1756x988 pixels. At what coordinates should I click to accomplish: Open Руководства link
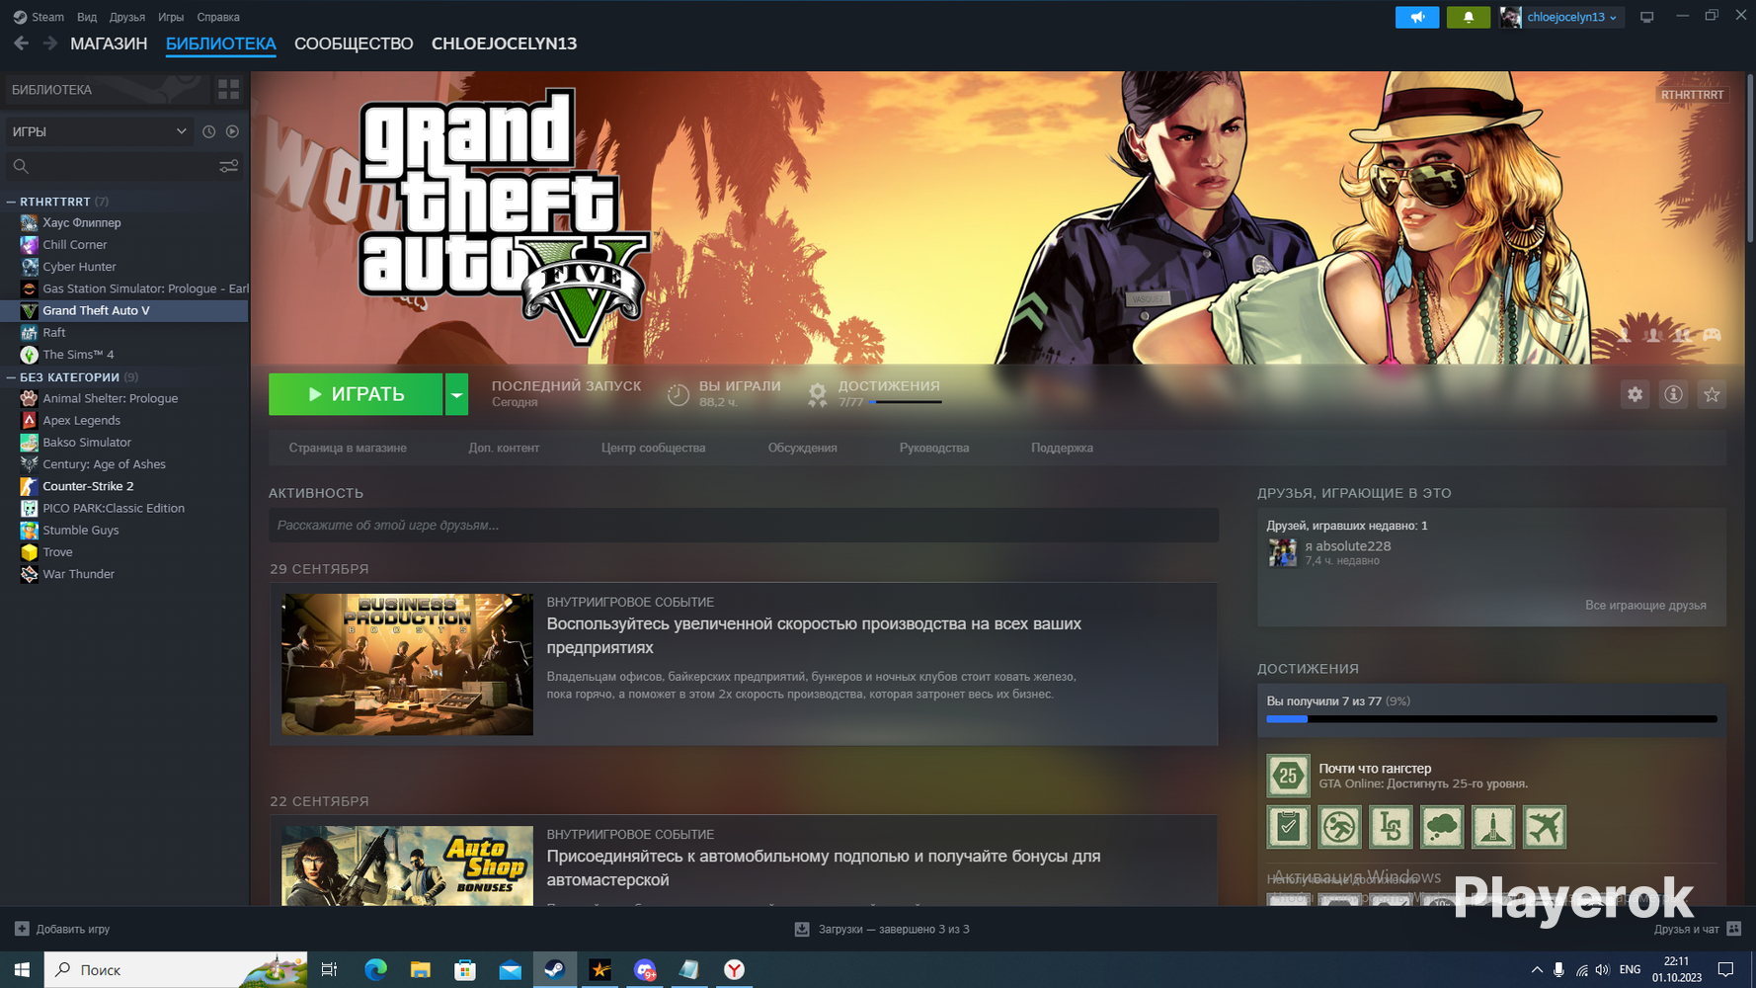pyautogui.click(x=934, y=448)
